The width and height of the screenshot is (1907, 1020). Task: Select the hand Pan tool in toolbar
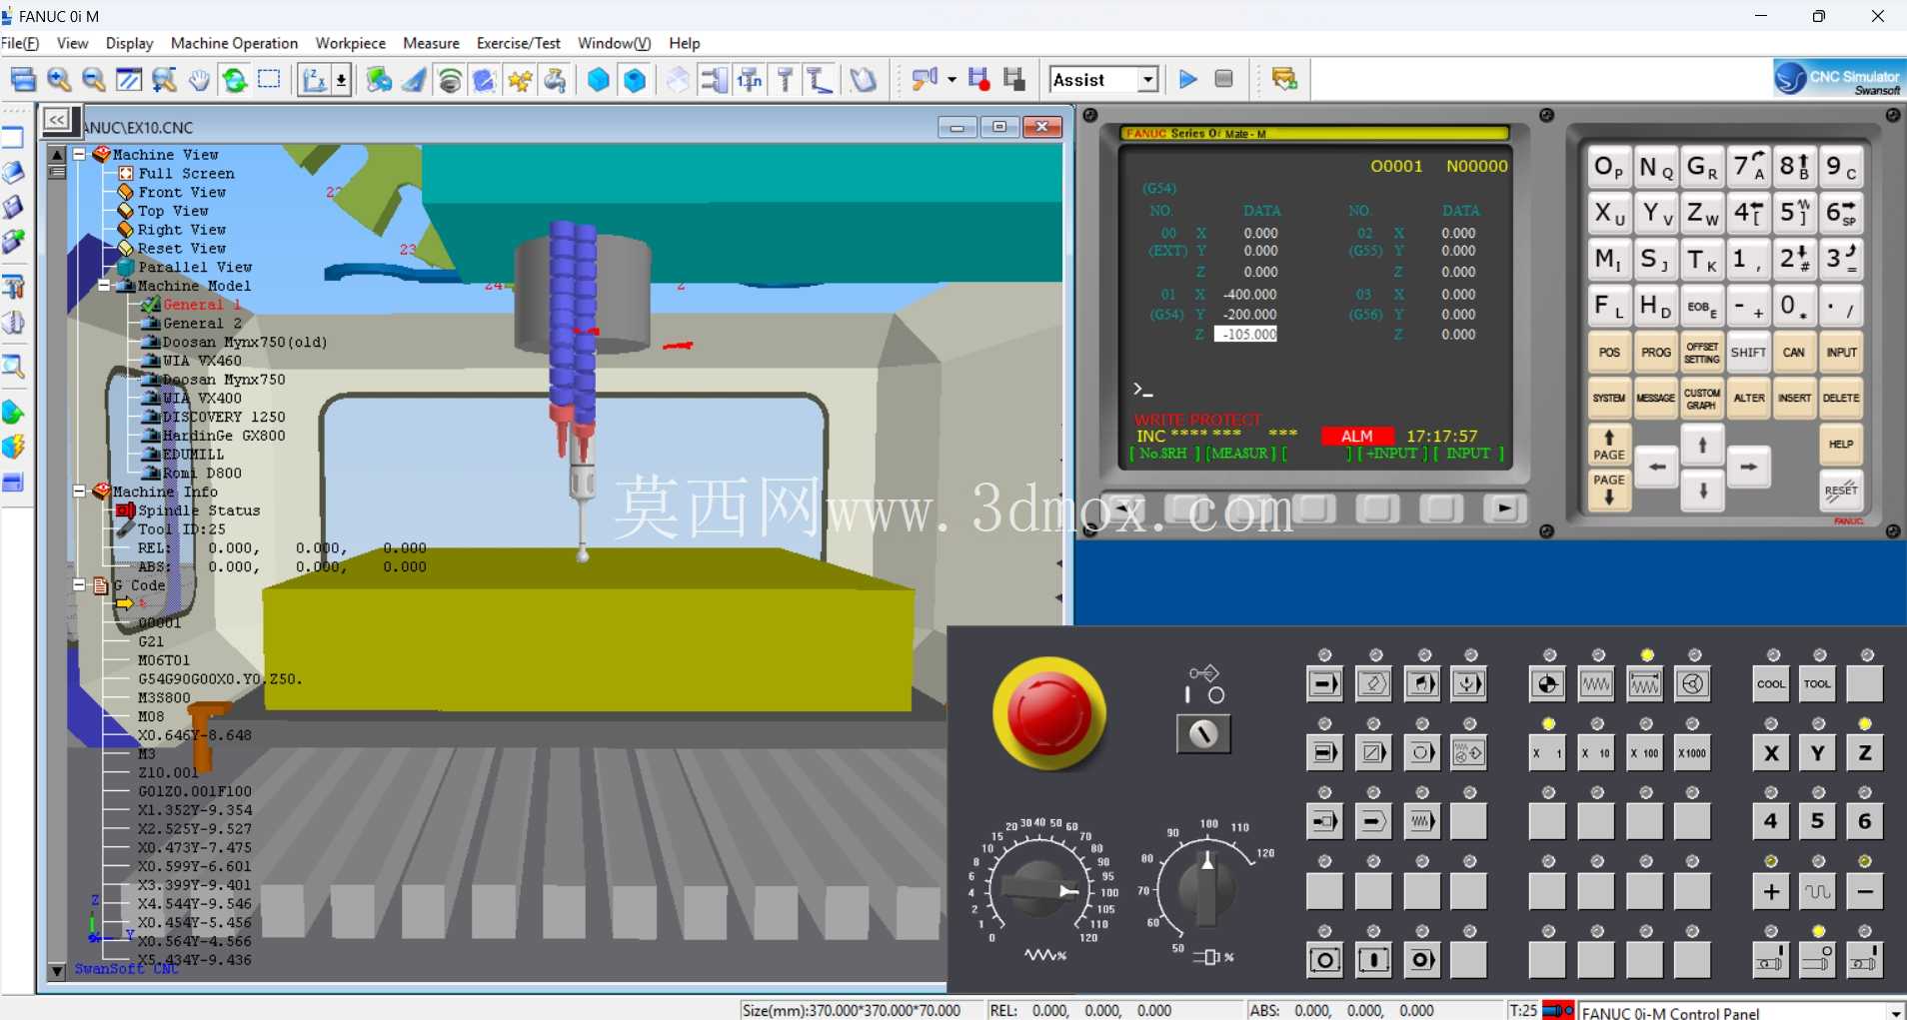point(200,80)
